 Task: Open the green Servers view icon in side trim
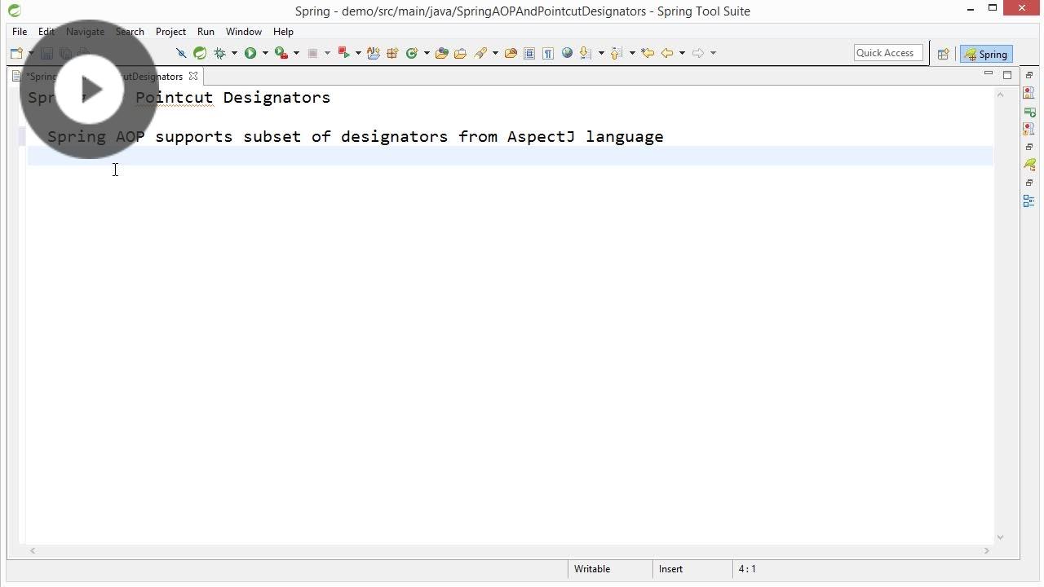click(x=1029, y=112)
